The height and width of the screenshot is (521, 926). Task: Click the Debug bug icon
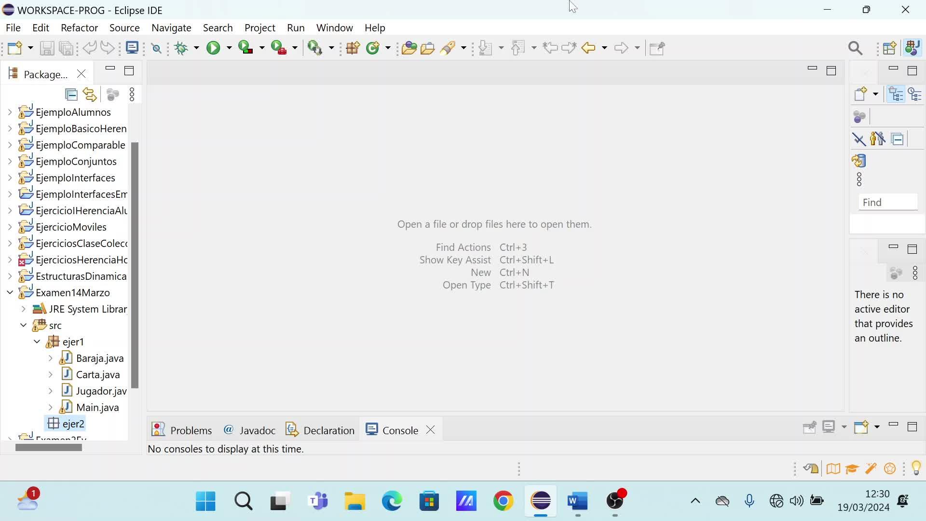(x=181, y=48)
